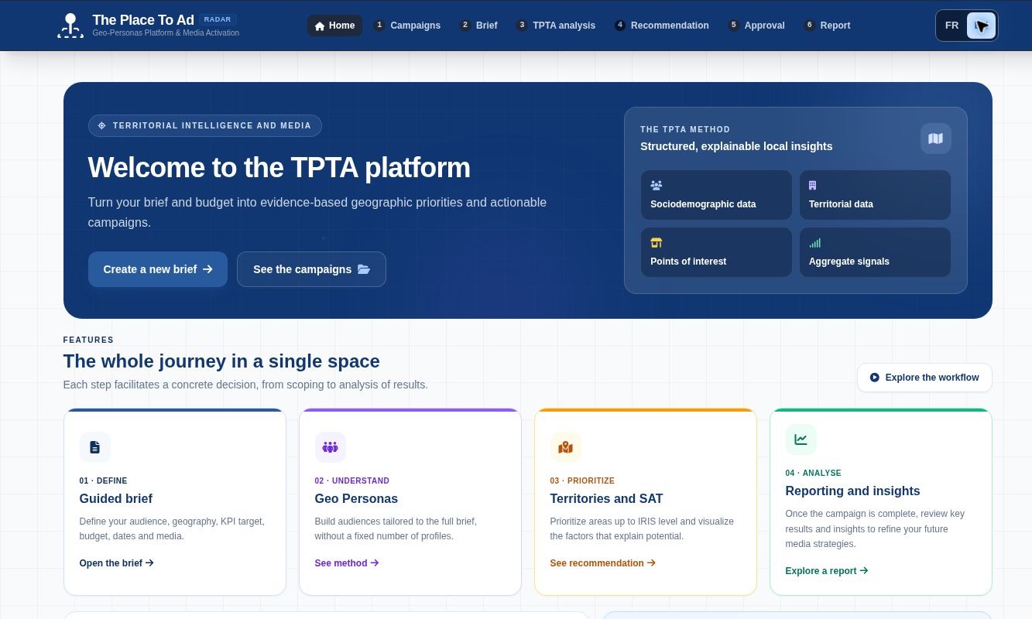Click the document icon on Guided brief card
1032x619 pixels.
pyautogui.click(x=94, y=447)
